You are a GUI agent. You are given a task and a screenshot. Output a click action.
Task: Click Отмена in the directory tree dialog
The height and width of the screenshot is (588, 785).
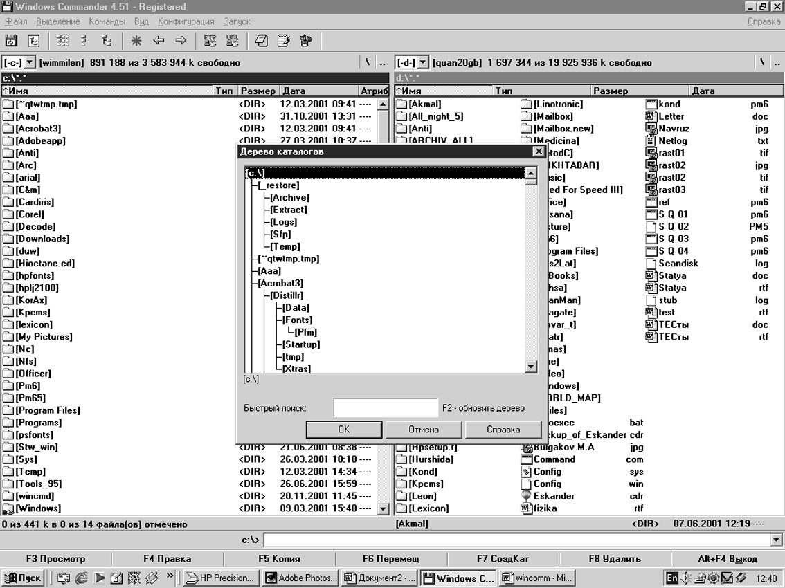424,430
